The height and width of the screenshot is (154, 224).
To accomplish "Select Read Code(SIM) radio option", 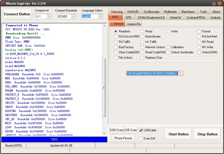I will 142,52.
